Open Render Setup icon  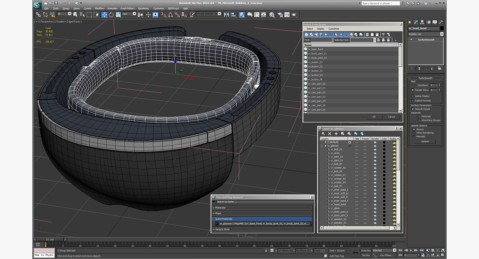click(x=280, y=15)
